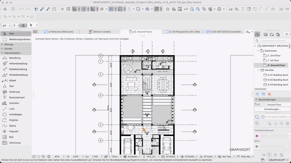The image size is (291, 163).
Task: Toggle the grid snap hash icon
Action: (x=102, y=9)
